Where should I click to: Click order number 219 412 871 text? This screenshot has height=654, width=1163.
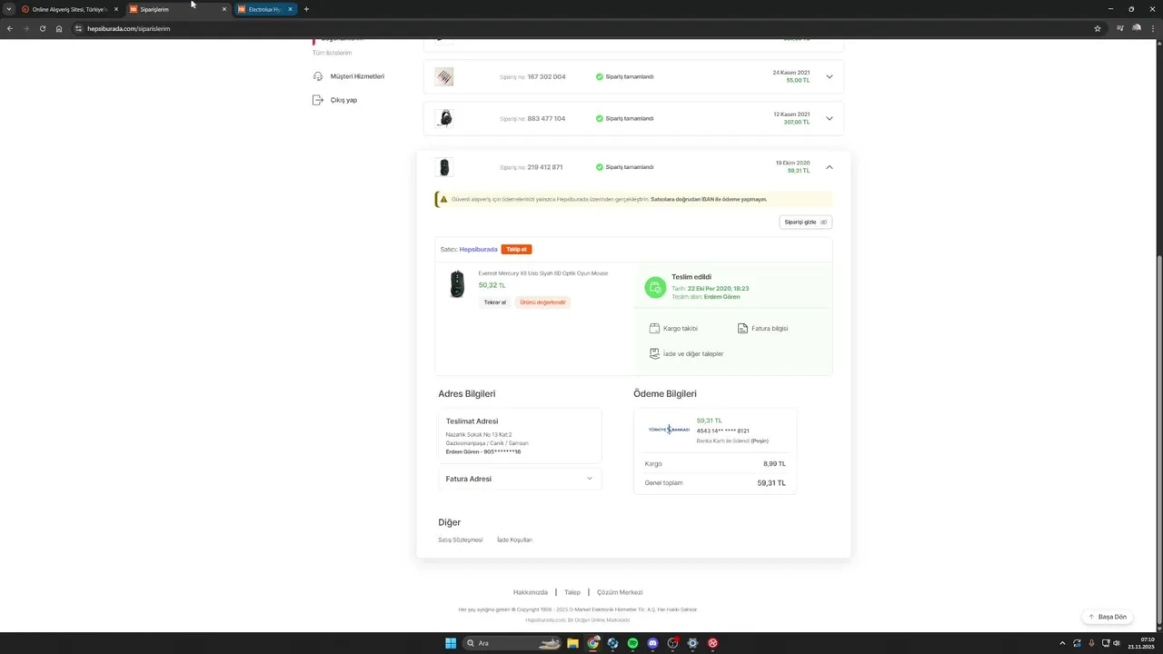tap(544, 167)
